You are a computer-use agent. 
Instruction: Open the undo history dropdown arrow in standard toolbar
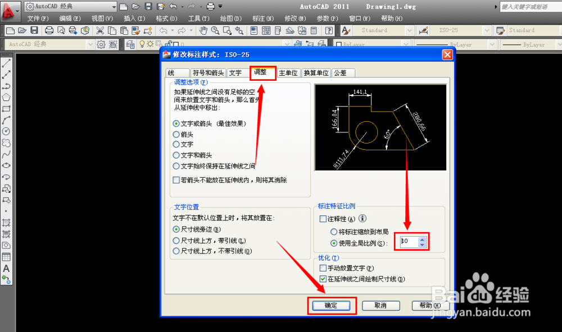click(x=173, y=31)
